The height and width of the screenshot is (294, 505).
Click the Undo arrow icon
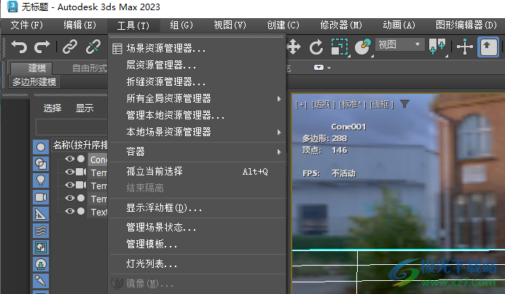coord(19,47)
